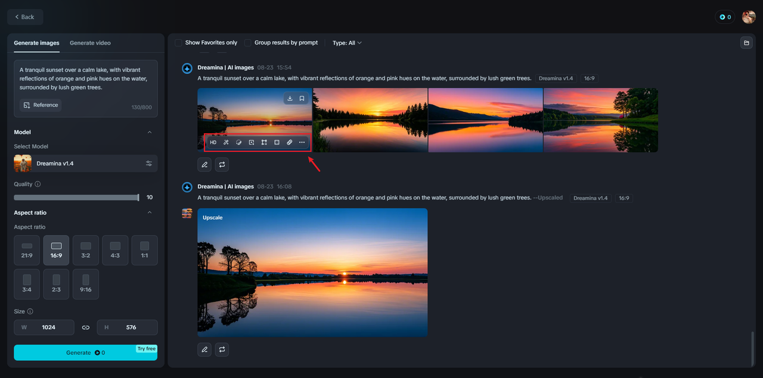Click the Dreamina logo of the 15:54 entry
763x378 pixels.
pos(187,69)
